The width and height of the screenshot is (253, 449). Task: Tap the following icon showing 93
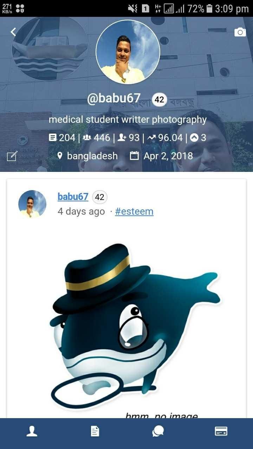[x=122, y=138]
